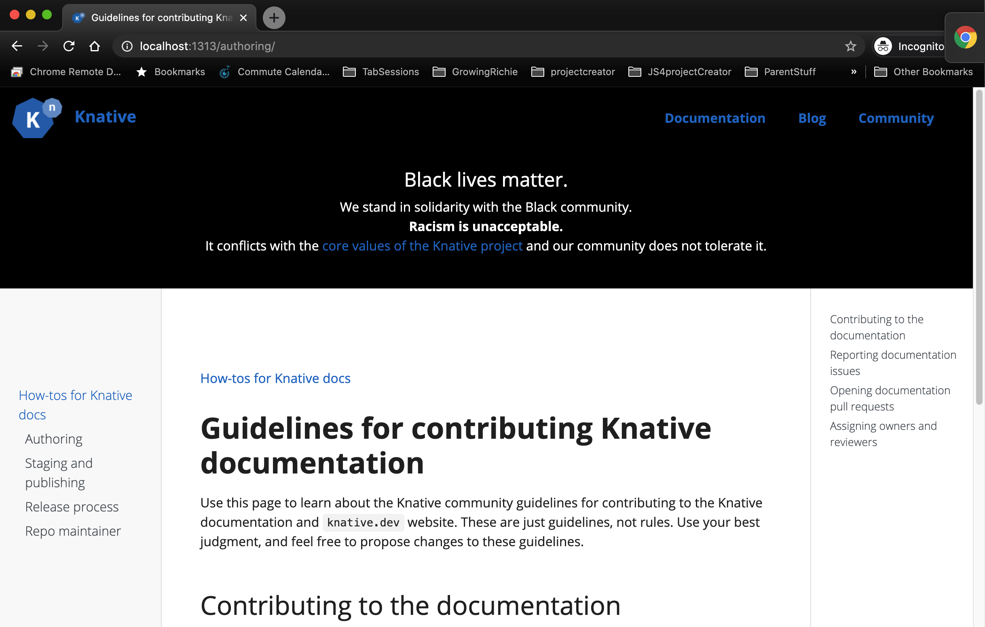Click the browser forward arrow
Screen dimensions: 985x627
coord(43,46)
